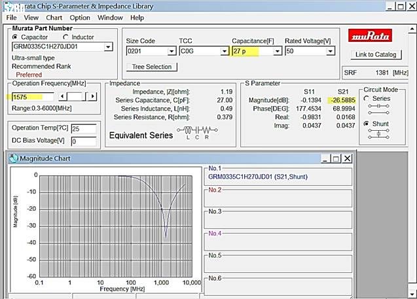The image size is (417, 299).
Task: Select the Capacitor radio button
Action: coord(15,37)
